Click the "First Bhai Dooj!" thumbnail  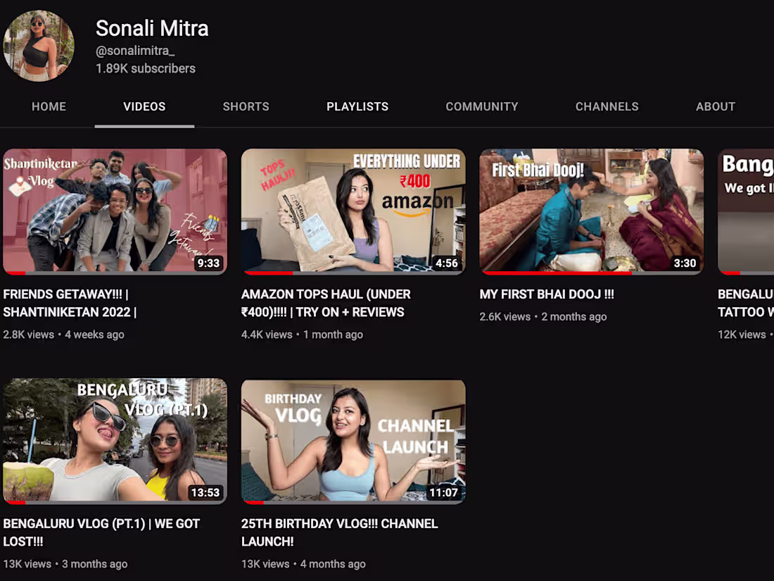pos(591,210)
